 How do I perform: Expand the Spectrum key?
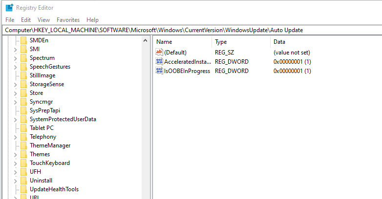pos(15,58)
